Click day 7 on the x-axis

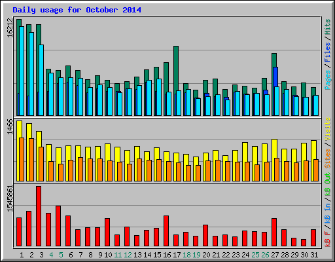80,255
